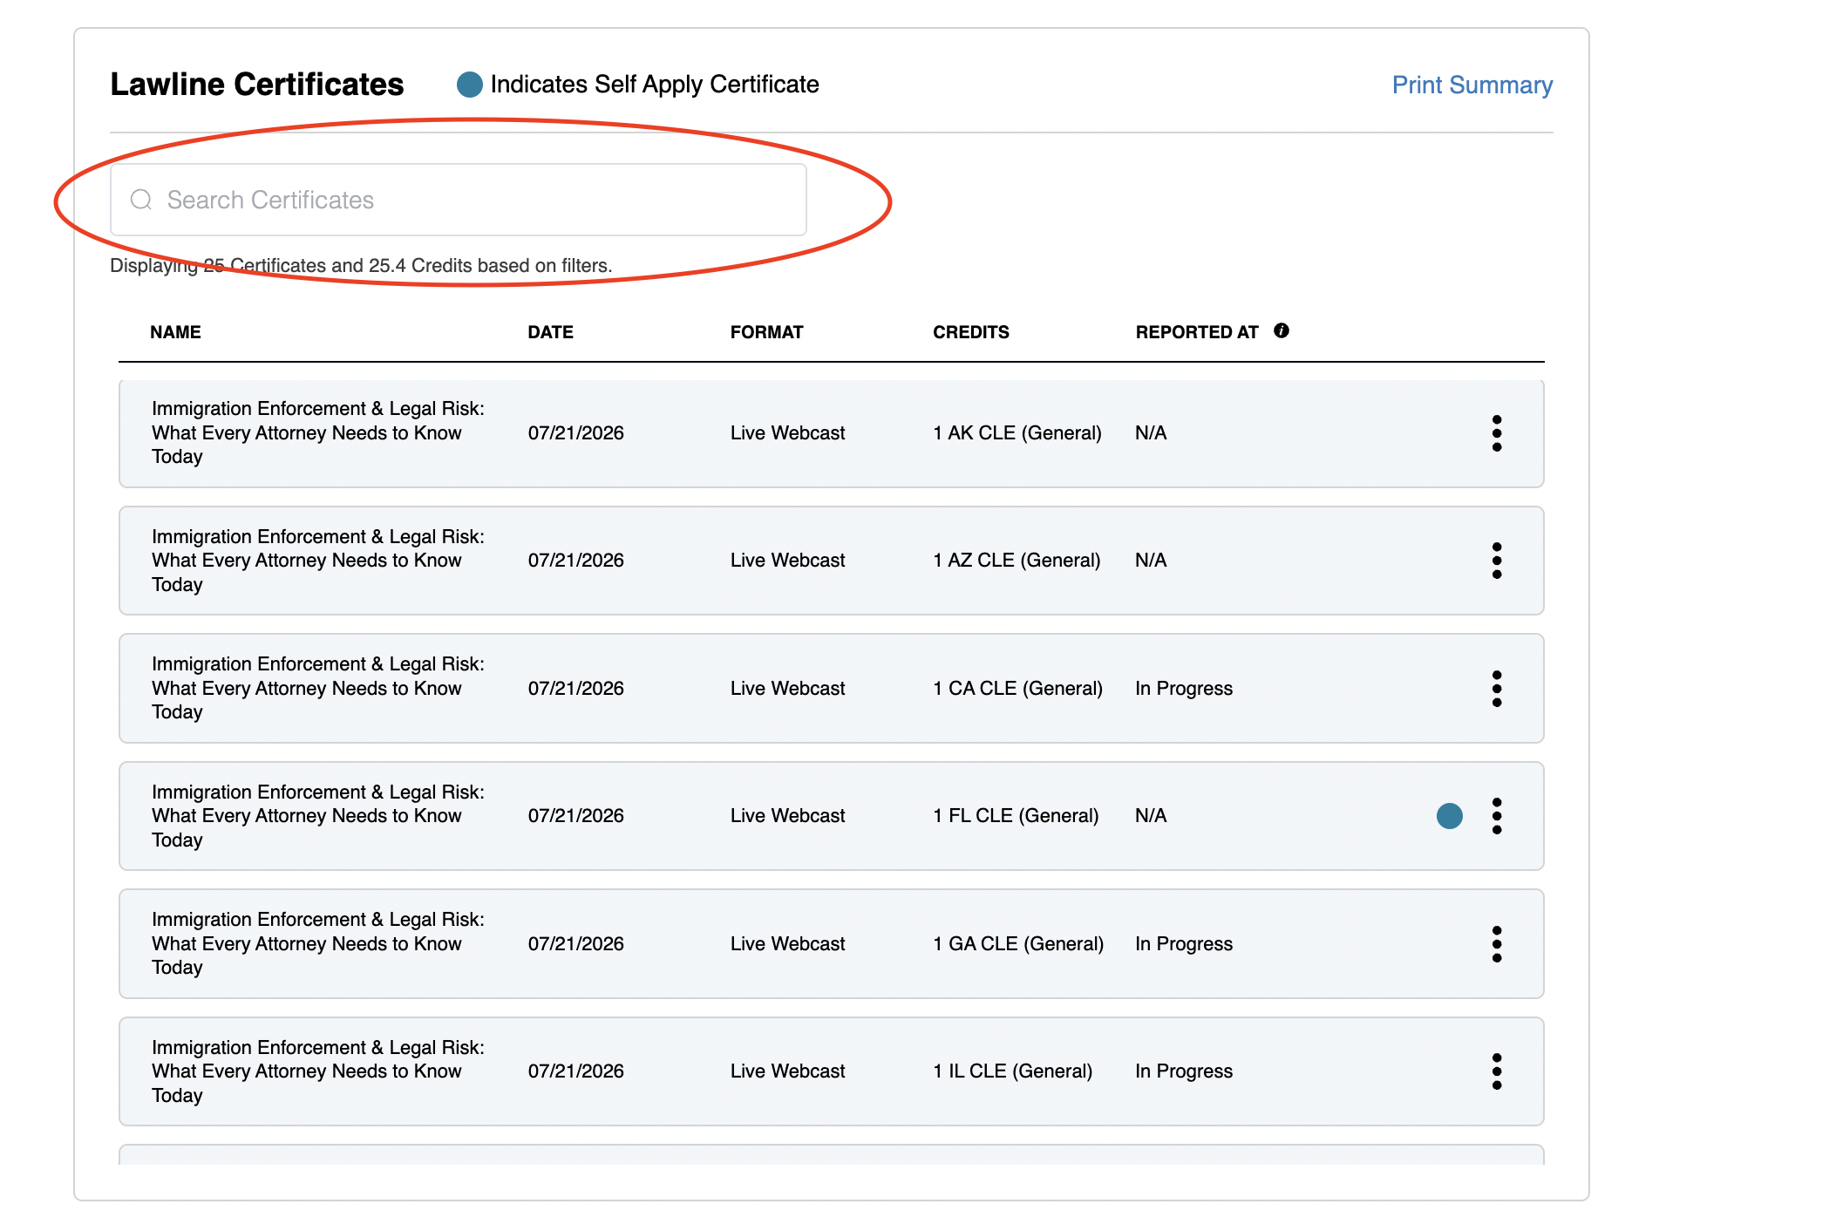Click the 1 GA CLE (General) credit cell
Screen dimensions: 1829x1231
pyautogui.click(x=1018, y=944)
